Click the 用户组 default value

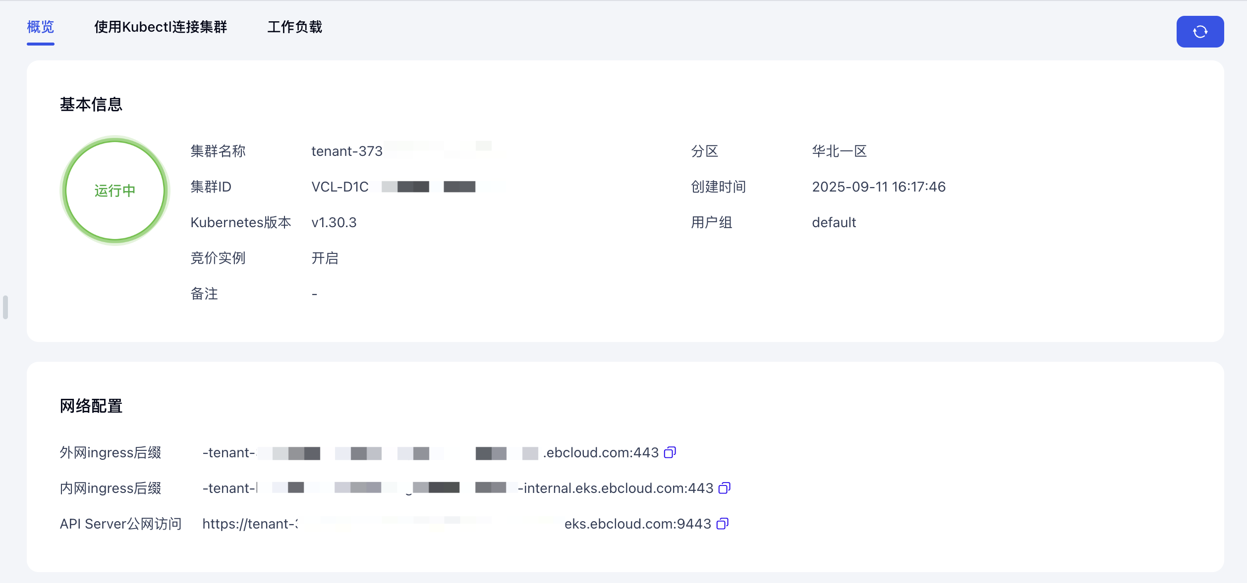tap(834, 222)
